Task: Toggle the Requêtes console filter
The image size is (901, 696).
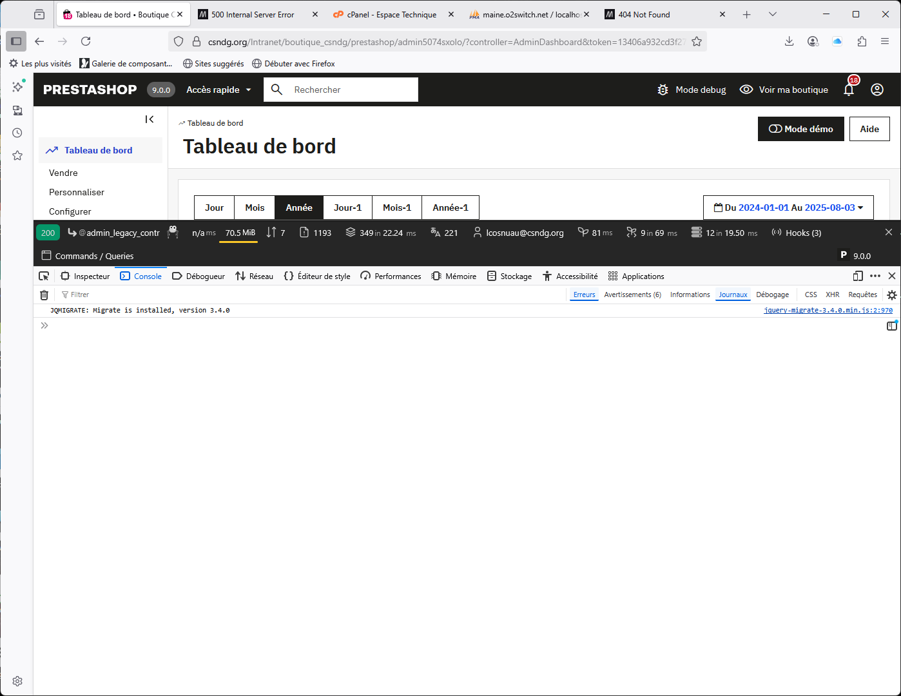Action: pyautogui.click(x=862, y=295)
